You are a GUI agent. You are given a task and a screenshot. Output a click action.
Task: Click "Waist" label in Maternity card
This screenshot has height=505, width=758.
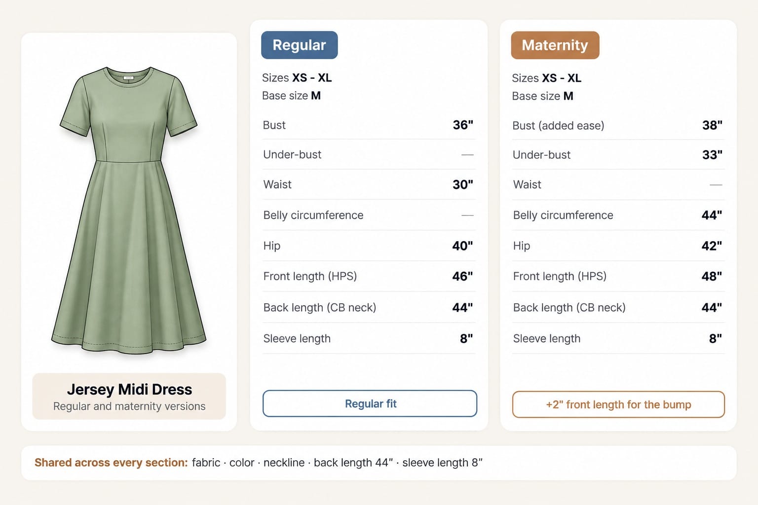527,184
